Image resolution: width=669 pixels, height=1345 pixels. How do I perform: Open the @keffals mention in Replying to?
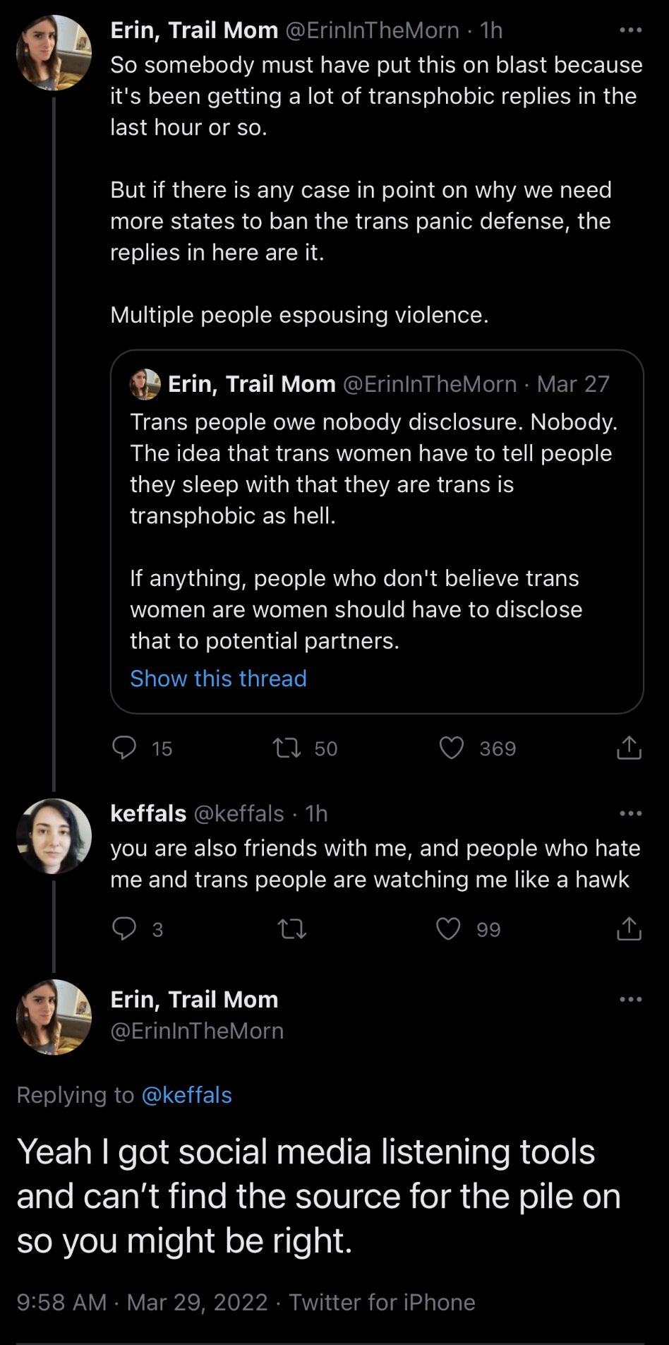(x=187, y=1095)
